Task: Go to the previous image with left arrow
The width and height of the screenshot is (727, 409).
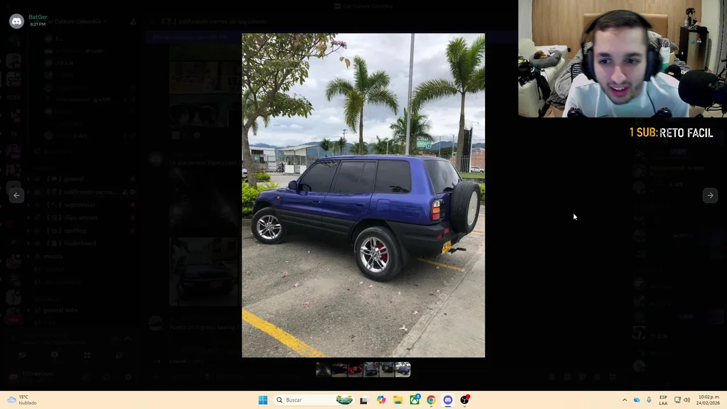Action: click(16, 195)
